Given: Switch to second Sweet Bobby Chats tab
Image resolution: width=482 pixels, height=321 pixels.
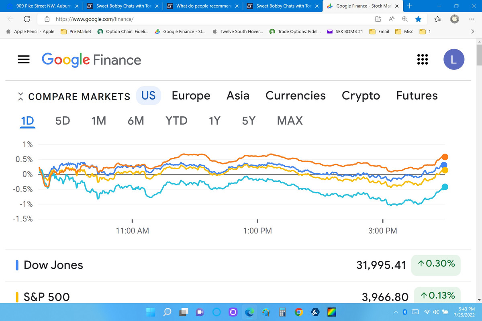Looking at the screenshot, I should pyautogui.click(x=284, y=6).
